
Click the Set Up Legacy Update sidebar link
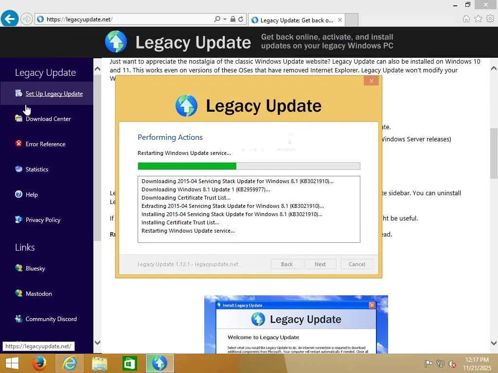tap(54, 94)
